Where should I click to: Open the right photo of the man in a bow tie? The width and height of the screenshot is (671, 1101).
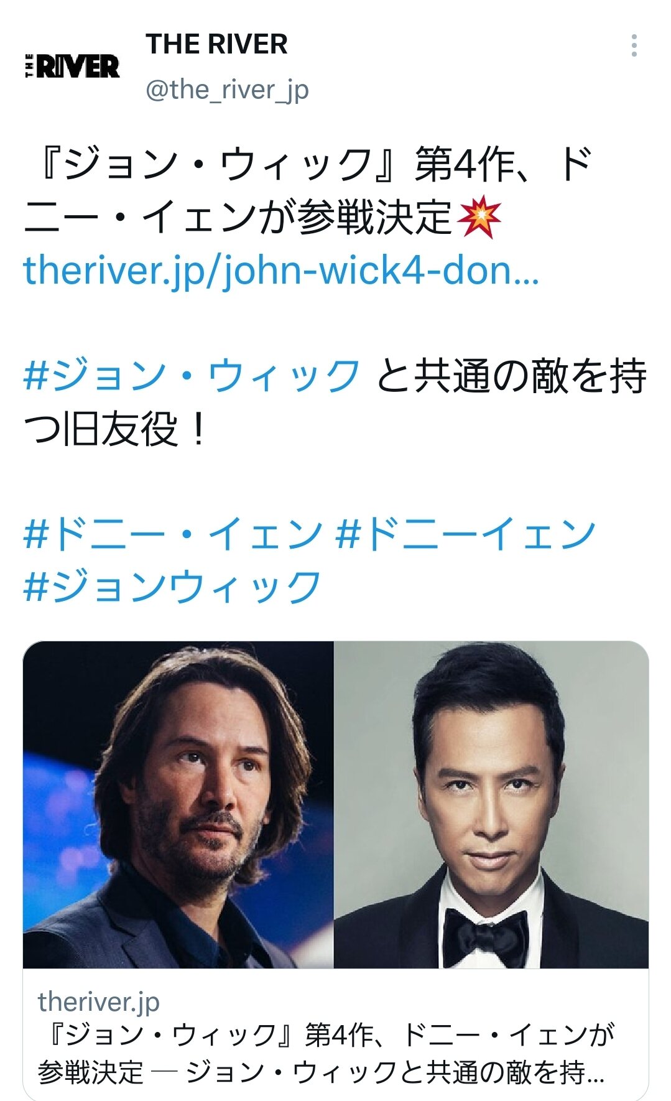click(x=491, y=804)
